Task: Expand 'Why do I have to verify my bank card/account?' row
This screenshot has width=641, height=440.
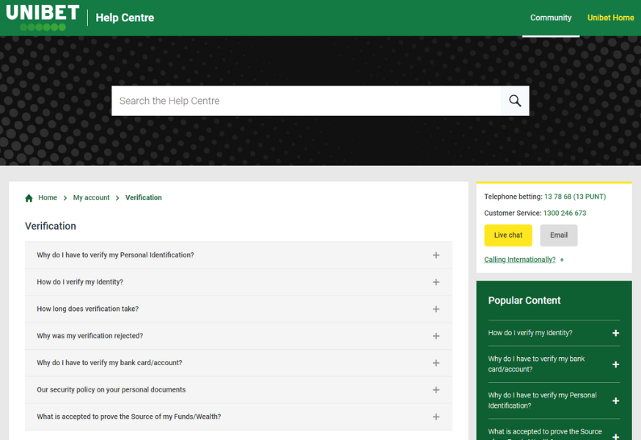Action: tap(238, 363)
